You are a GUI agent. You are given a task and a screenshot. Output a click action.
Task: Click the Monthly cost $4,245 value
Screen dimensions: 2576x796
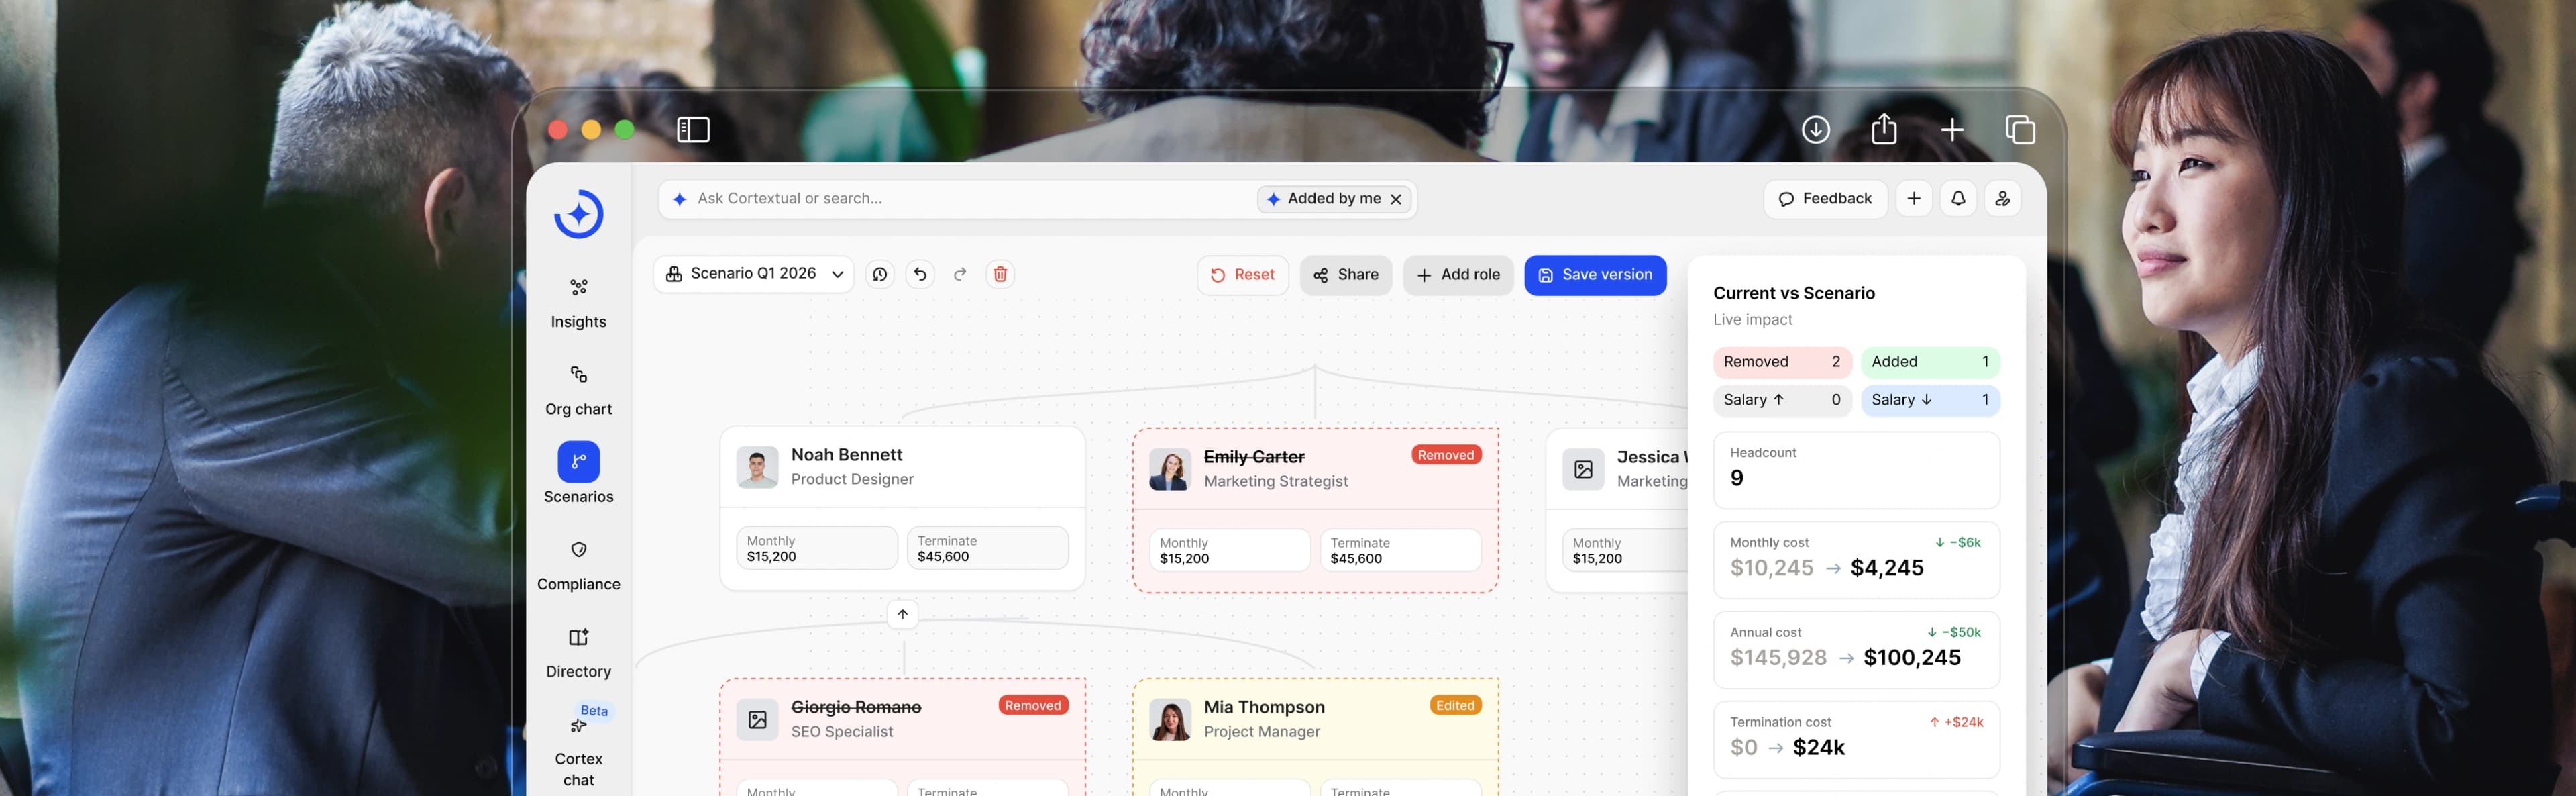click(1886, 568)
